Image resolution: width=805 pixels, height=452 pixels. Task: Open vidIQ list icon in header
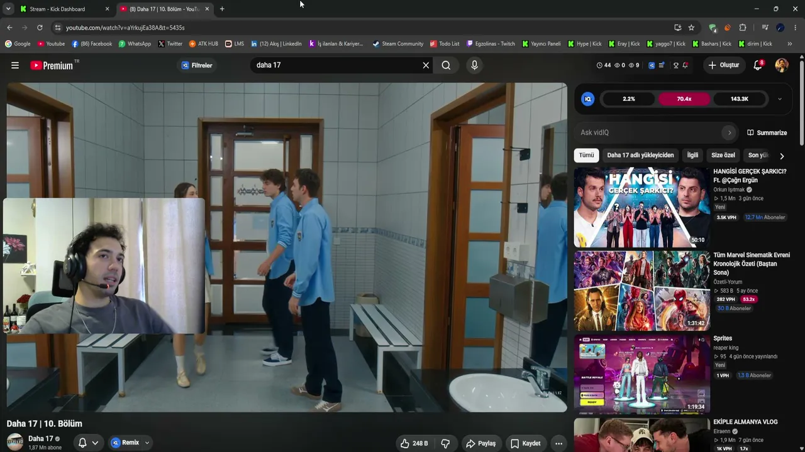[662, 65]
